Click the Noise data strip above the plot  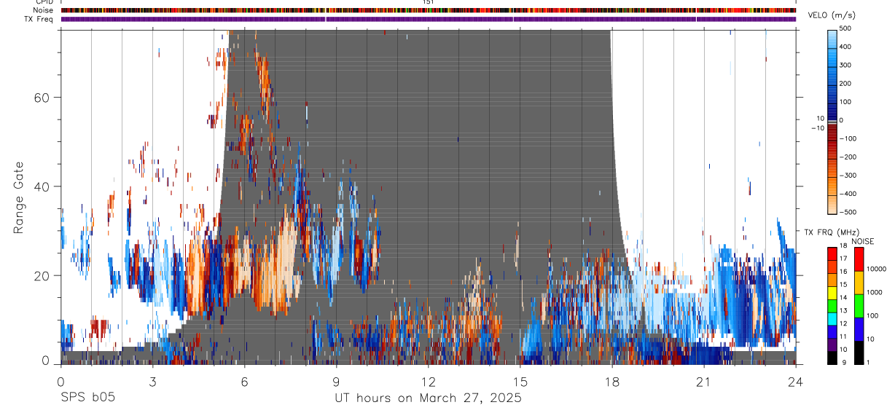tap(429, 10)
